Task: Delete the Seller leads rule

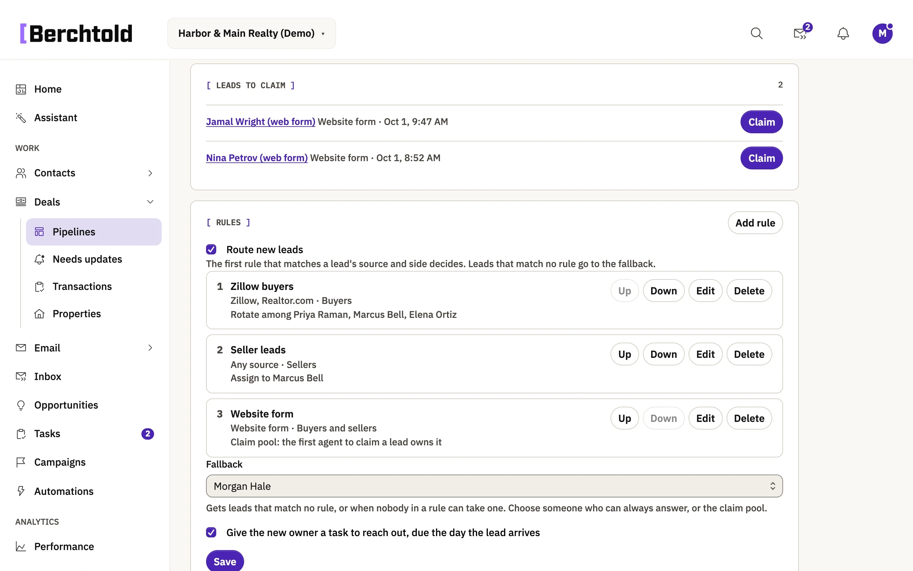Action: point(749,354)
